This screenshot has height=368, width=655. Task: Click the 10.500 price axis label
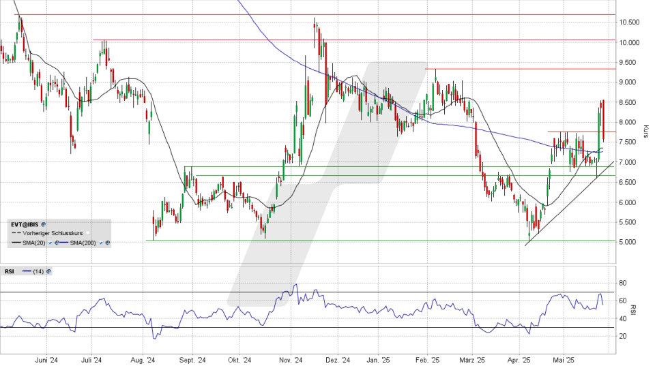click(x=629, y=22)
